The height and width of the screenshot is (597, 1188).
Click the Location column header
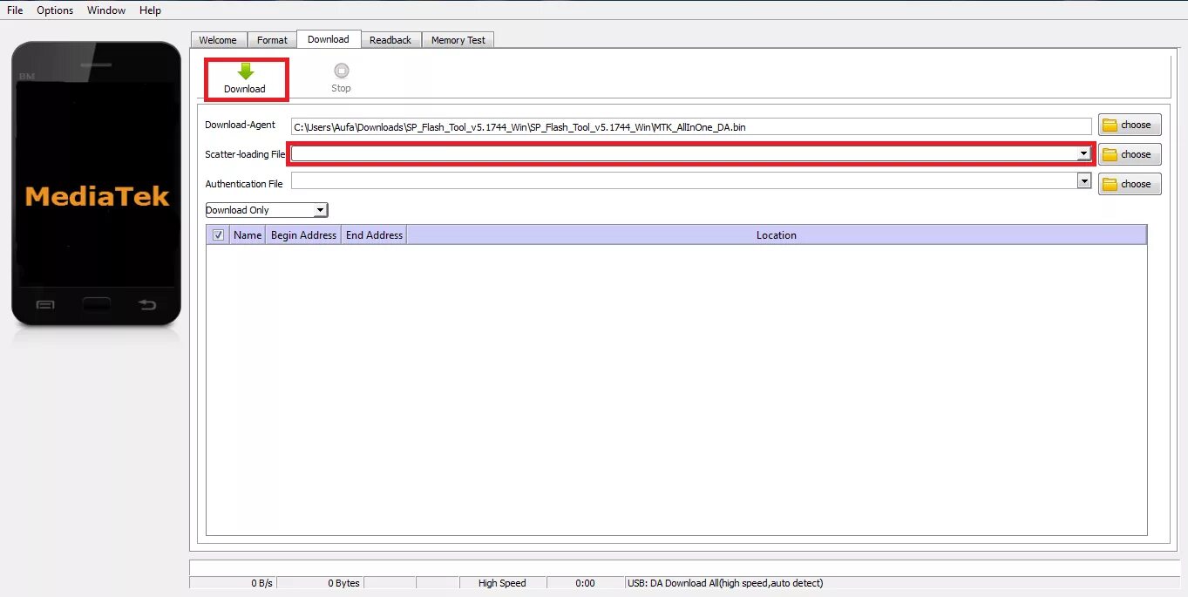[777, 234]
